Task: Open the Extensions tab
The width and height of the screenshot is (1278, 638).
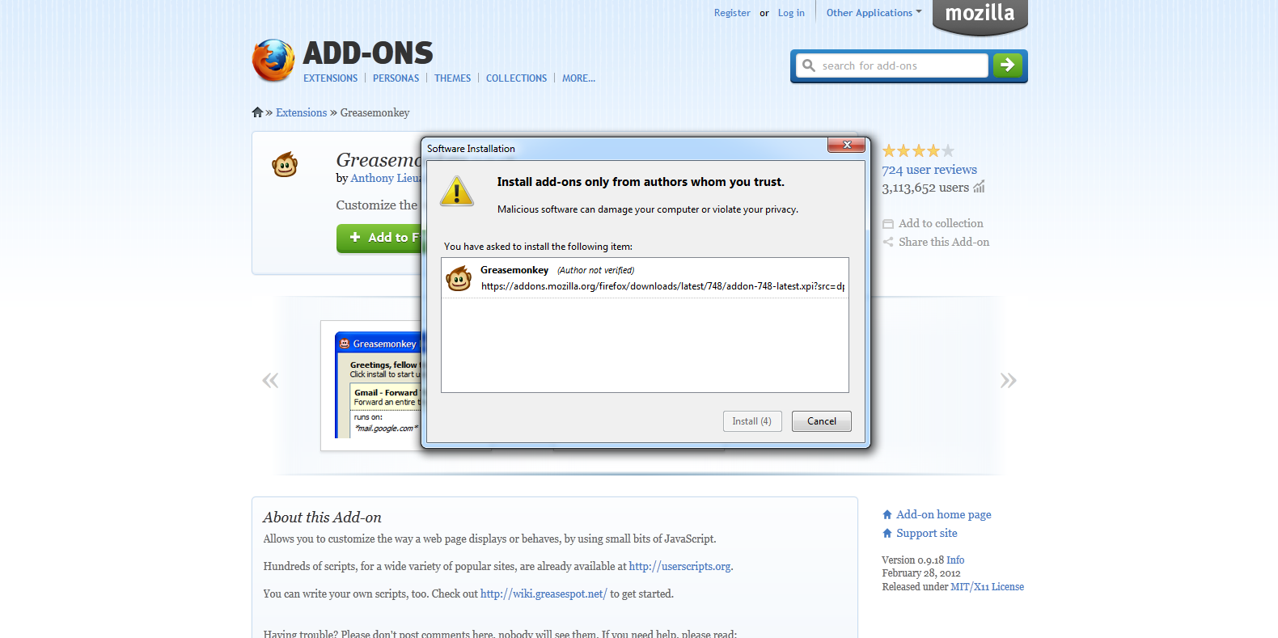Action: coord(330,78)
